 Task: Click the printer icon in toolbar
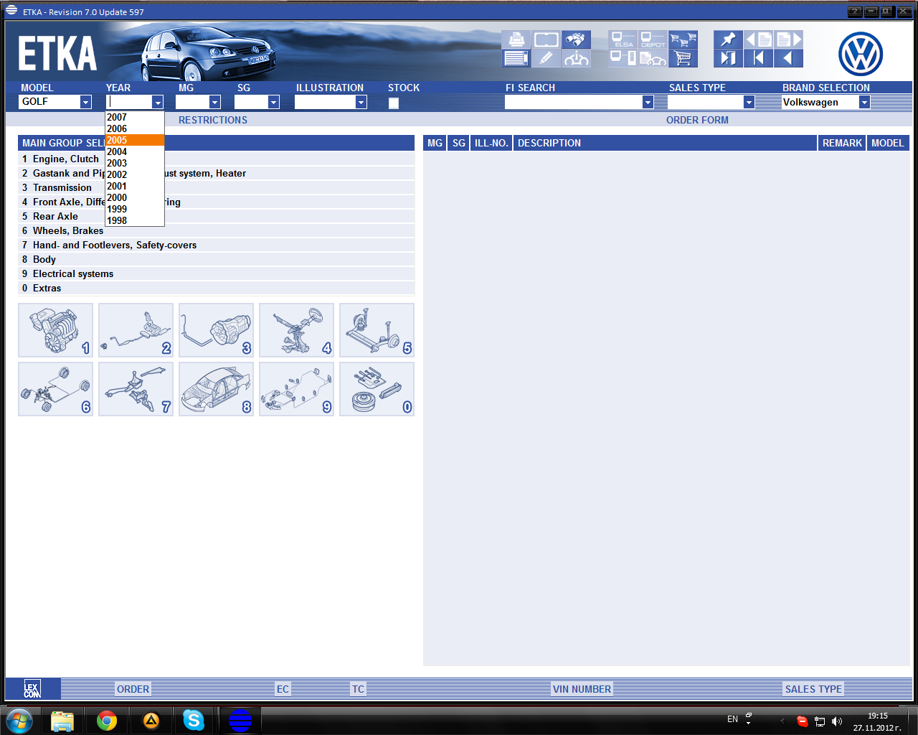[516, 39]
